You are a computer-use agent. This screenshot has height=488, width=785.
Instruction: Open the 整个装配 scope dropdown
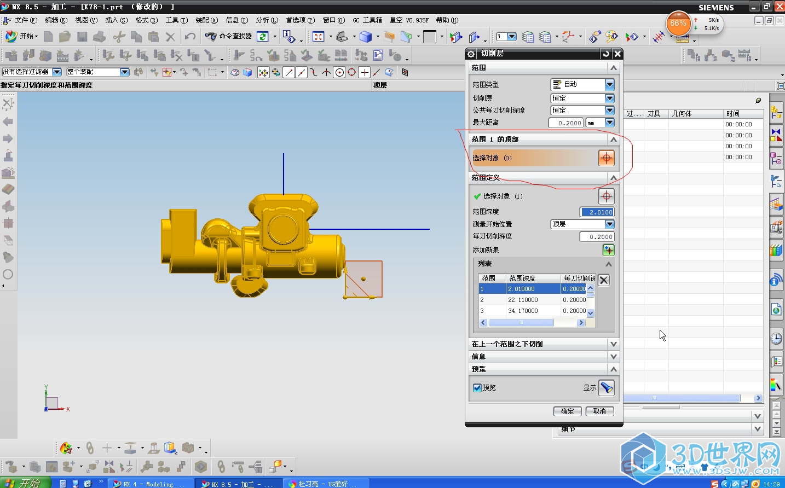click(x=125, y=72)
